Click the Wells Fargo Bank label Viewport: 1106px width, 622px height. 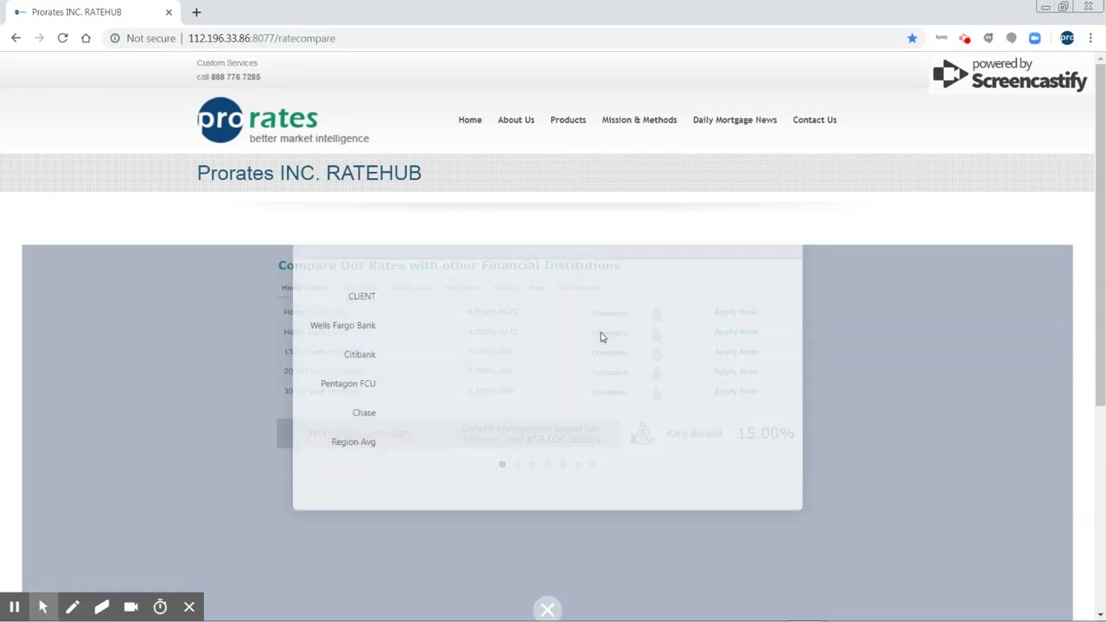343,326
